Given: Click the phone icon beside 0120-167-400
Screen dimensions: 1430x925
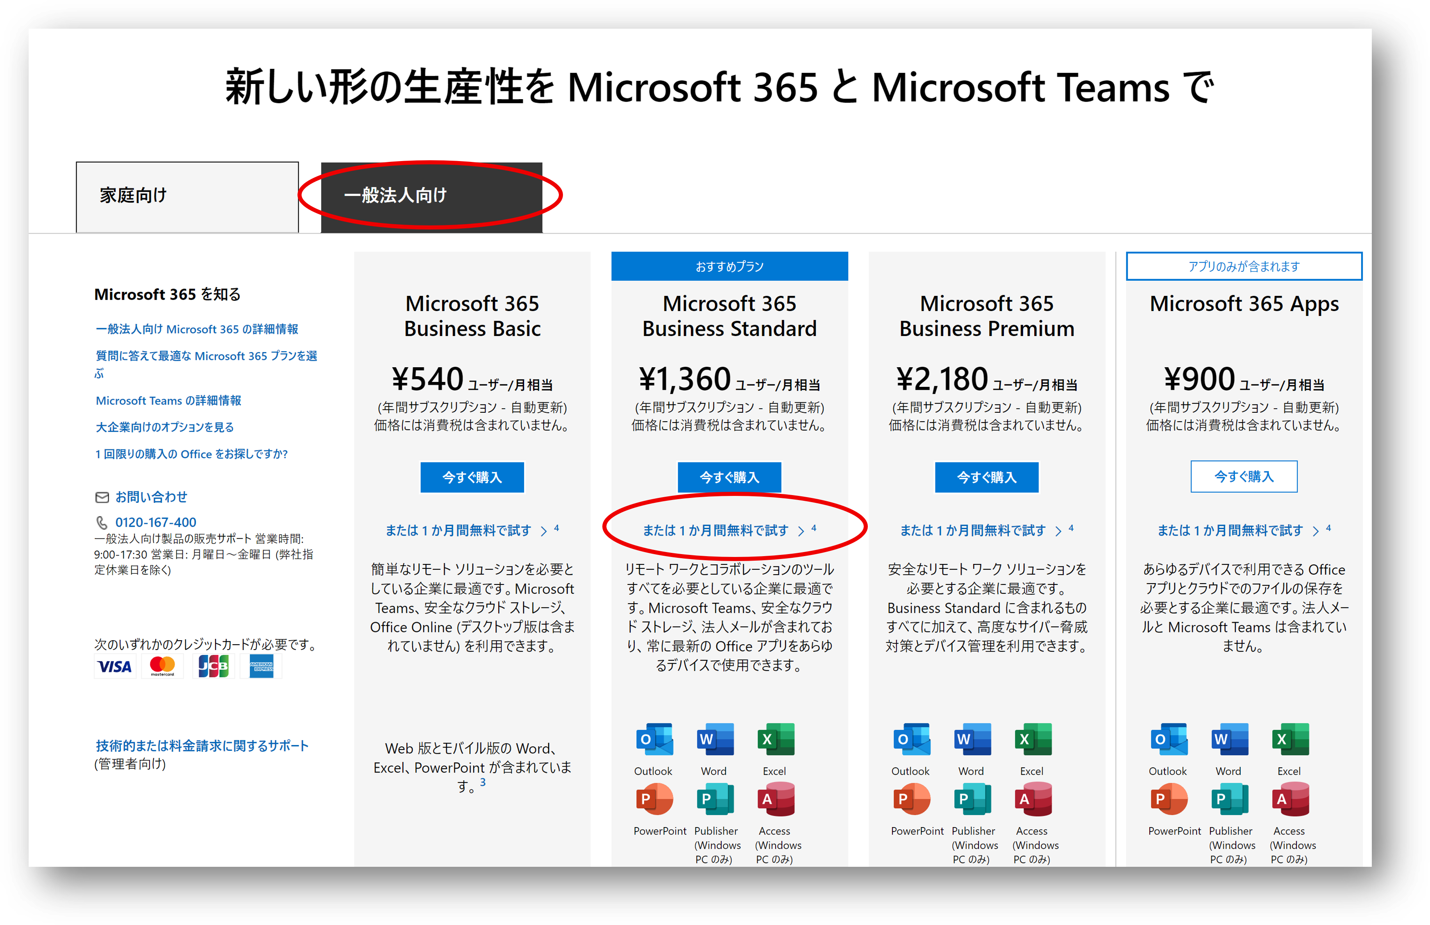Looking at the screenshot, I should pyautogui.click(x=102, y=523).
